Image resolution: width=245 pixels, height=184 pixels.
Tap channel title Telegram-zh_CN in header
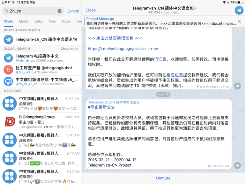(163, 8)
